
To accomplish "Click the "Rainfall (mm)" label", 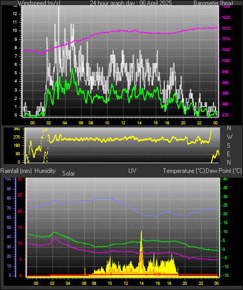I will (x=16, y=171).
